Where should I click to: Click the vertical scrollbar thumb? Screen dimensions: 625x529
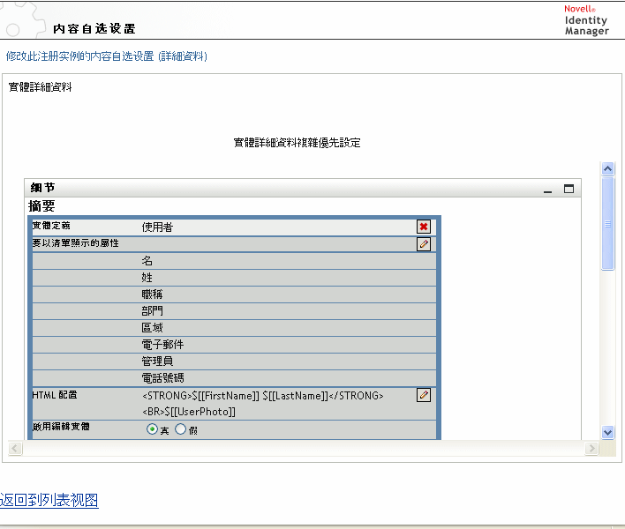click(x=608, y=224)
